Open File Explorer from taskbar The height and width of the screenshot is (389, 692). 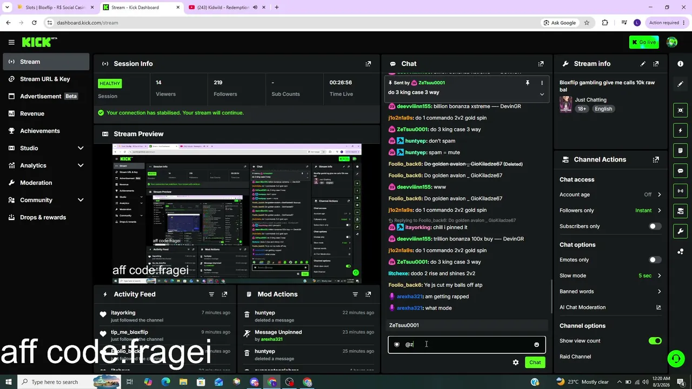183,382
